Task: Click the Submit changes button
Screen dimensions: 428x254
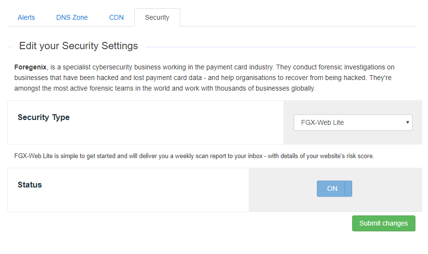Action: pyautogui.click(x=384, y=223)
